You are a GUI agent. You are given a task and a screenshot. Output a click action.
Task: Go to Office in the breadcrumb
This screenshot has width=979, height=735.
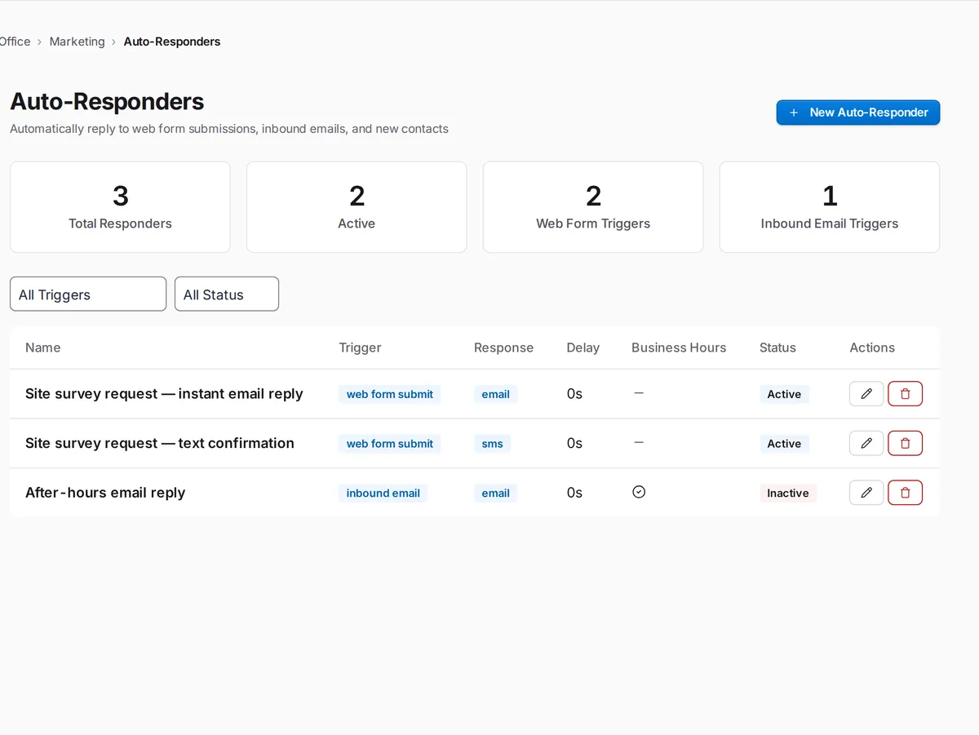pyautogui.click(x=15, y=42)
